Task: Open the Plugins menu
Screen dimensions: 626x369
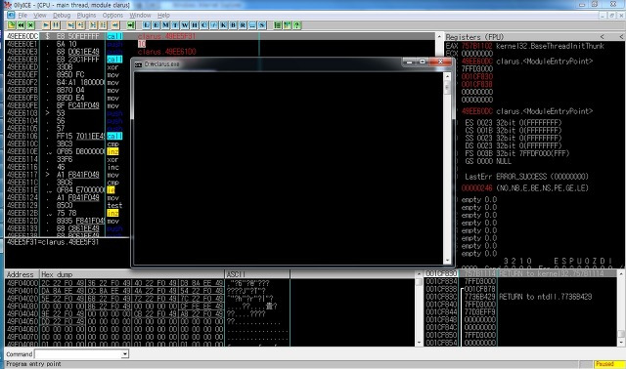Action: 86,16
